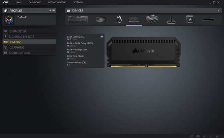Image resolution: width=224 pixels, height=138 pixels.
Task: Select the headset device icon
Action: (x=118, y=19)
